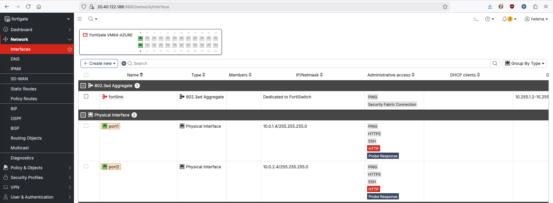The height and width of the screenshot is (203, 553).
Task: Open the CLI console icon
Action: coord(476,19)
